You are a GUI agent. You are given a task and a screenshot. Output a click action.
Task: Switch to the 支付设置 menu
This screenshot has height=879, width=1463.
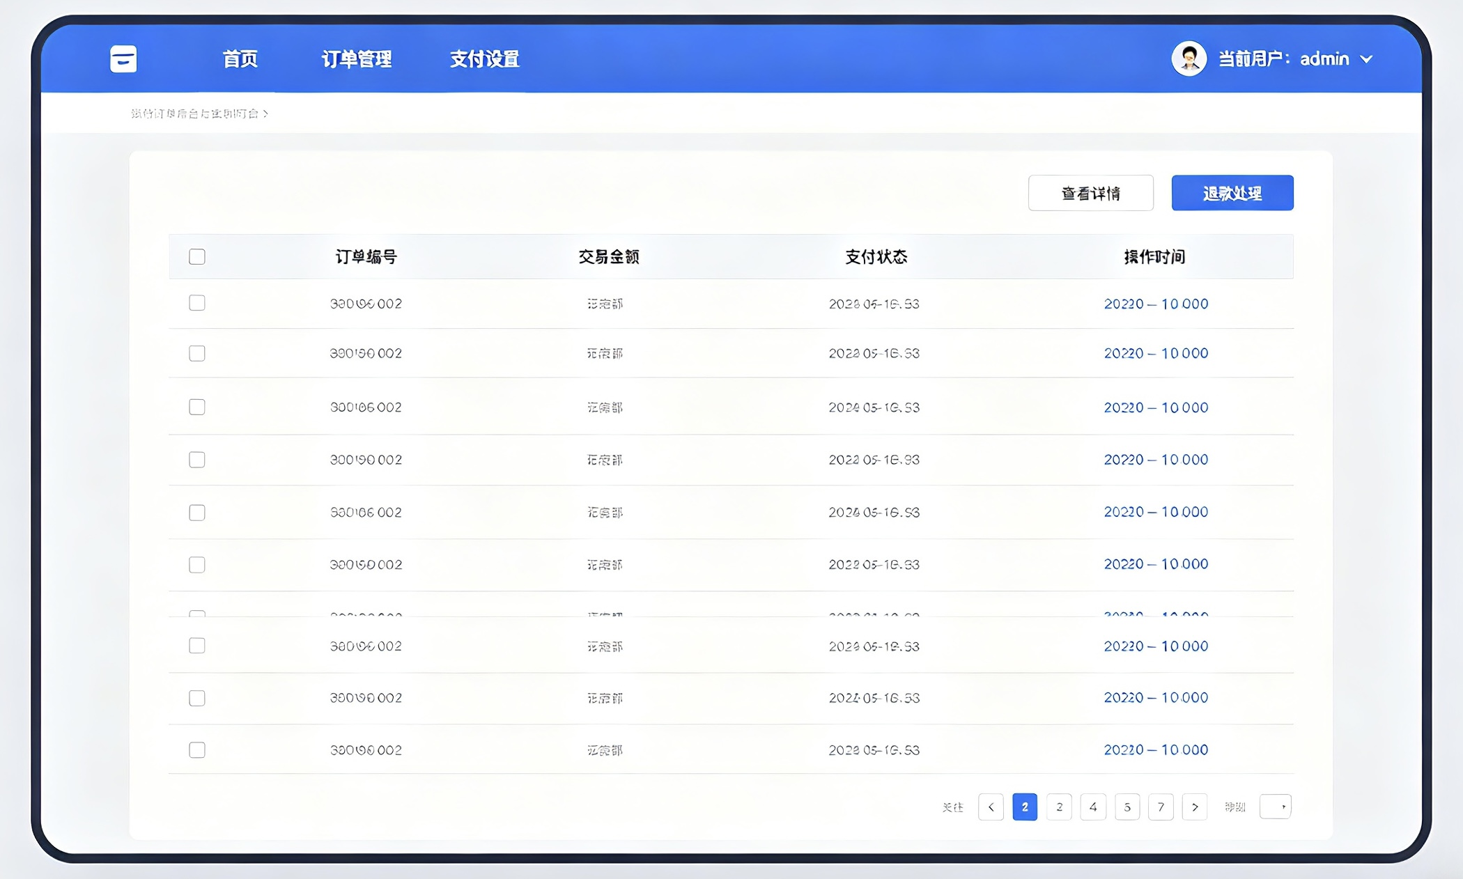coord(484,59)
